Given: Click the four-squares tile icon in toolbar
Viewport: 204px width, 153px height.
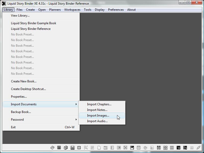Looking at the screenshot, I should (x=165, y=148).
